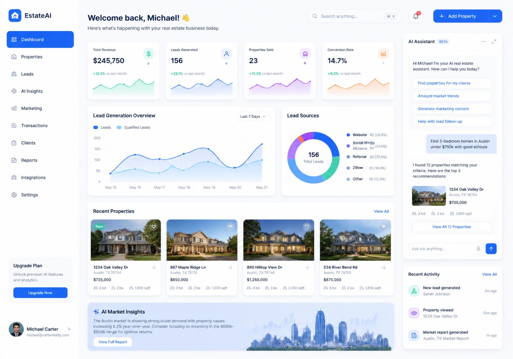Favorite the 567 Maple Ridge Ln listing
The height and width of the screenshot is (359, 513).
point(230,227)
